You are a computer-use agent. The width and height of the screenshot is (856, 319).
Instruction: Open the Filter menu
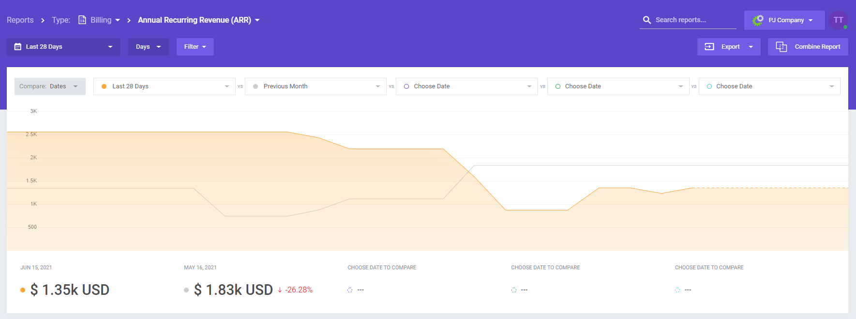coord(195,47)
